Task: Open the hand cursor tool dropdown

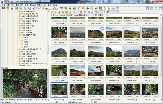Action: coord(57,8)
